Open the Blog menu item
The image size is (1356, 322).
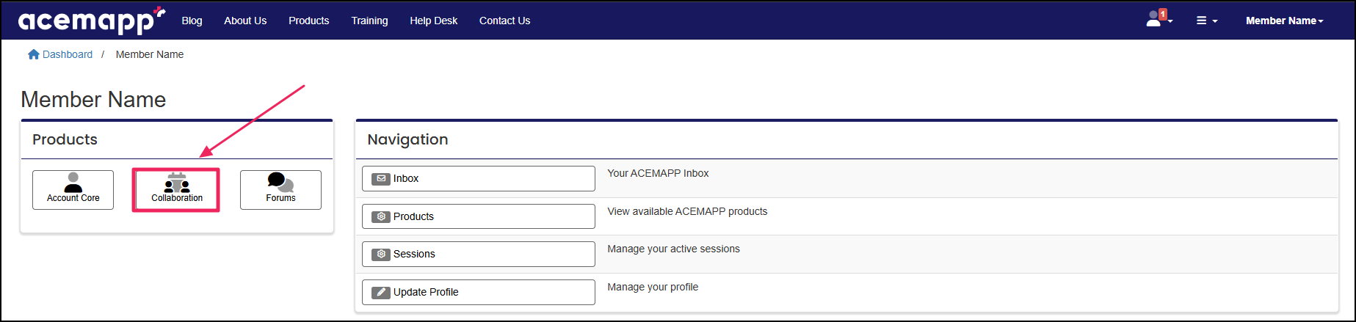coord(192,21)
